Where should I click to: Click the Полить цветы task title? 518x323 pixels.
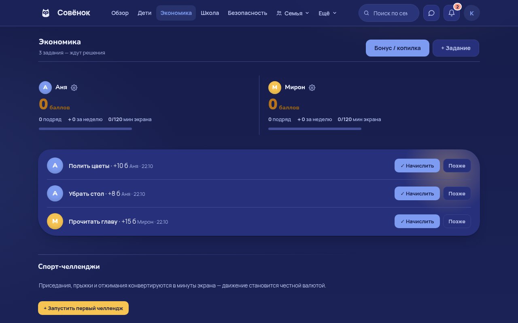tap(89, 166)
